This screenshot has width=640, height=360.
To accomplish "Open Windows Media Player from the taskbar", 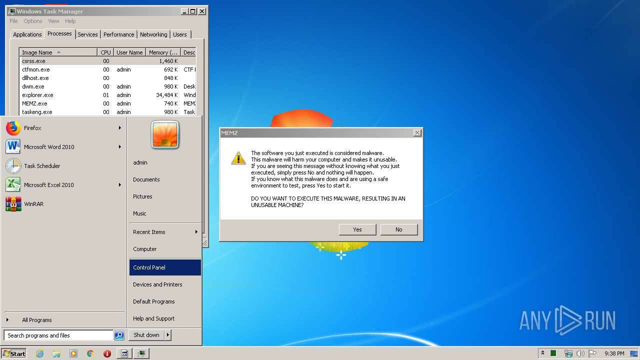I will point(73,353).
